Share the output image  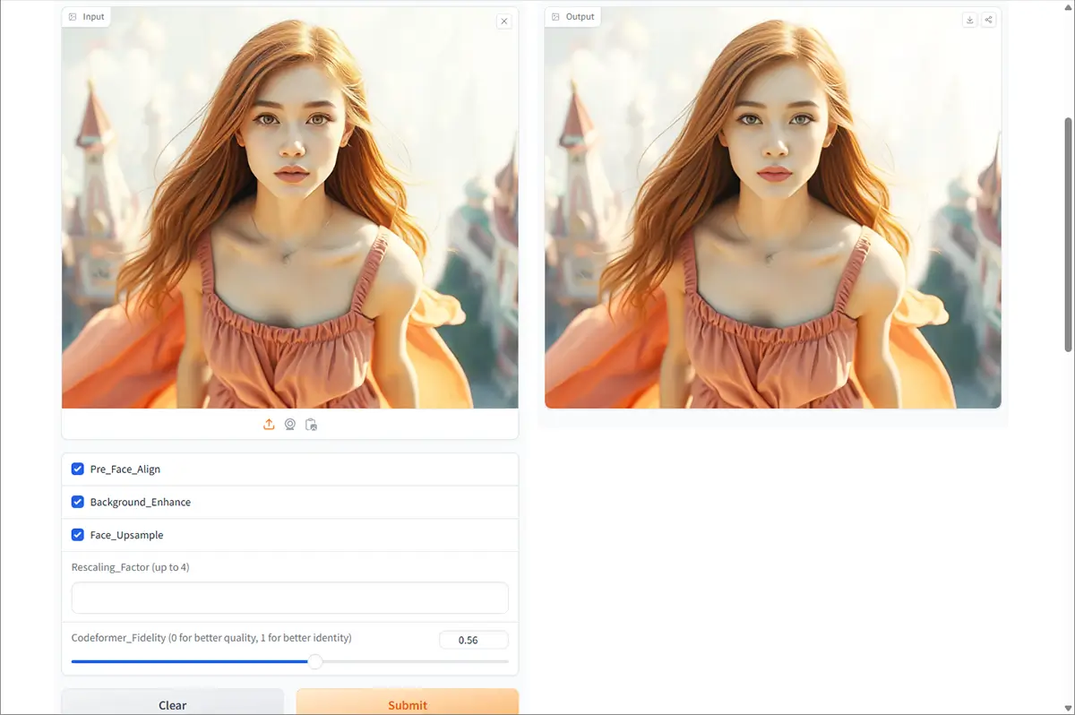(x=988, y=20)
